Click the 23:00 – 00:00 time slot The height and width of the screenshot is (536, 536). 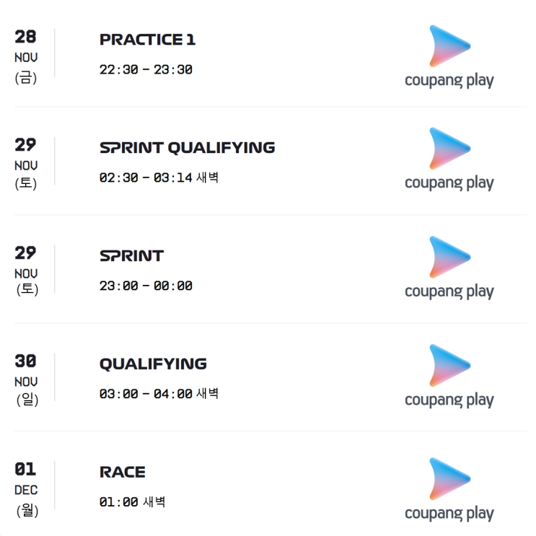tap(146, 286)
